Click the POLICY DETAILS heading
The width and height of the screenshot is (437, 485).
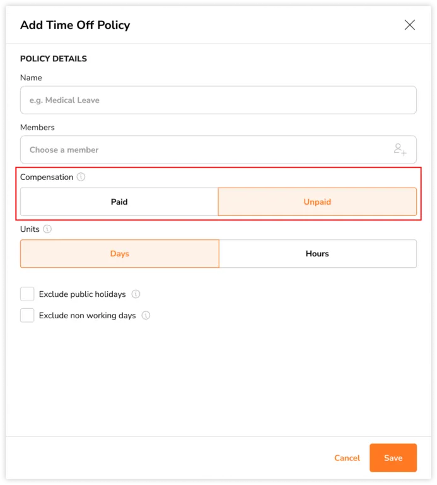tap(54, 59)
